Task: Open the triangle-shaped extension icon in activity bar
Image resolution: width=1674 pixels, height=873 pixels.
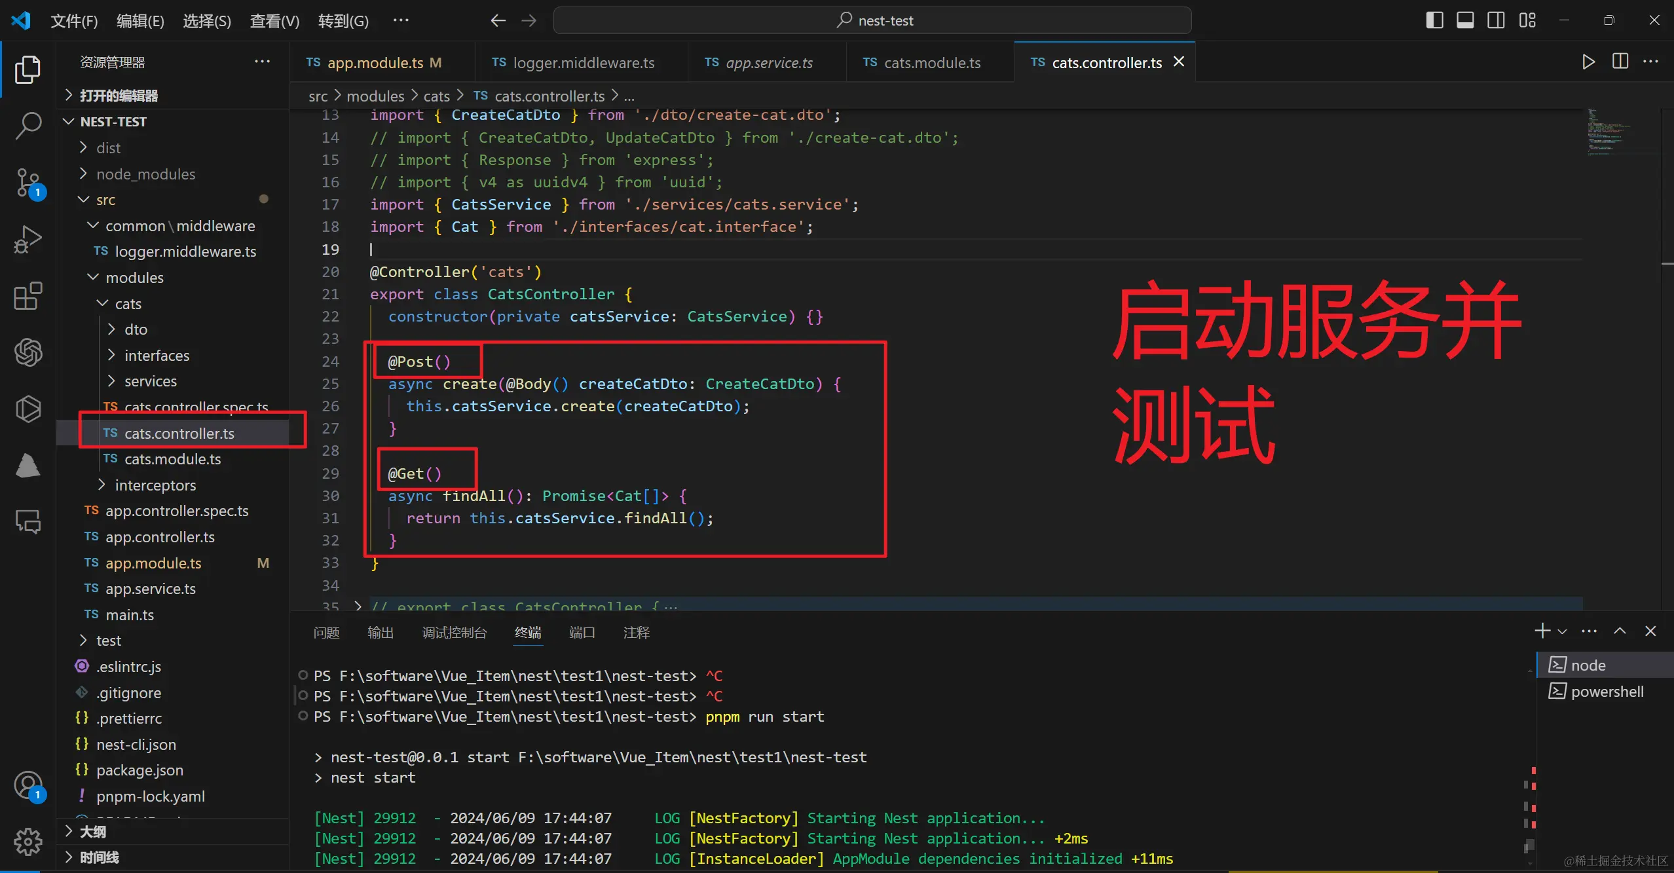Action: [x=28, y=465]
